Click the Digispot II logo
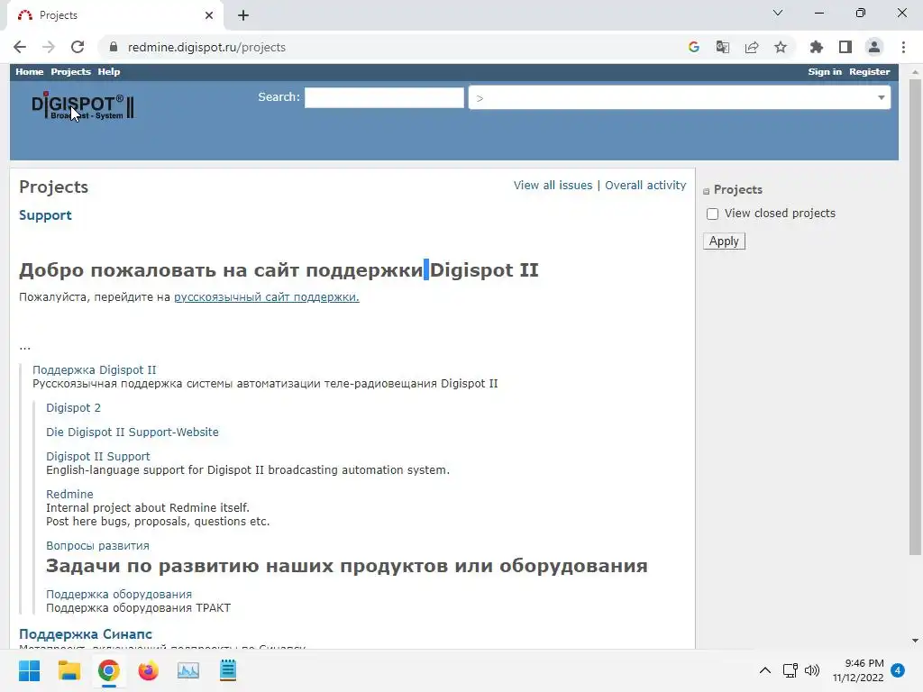 83,106
